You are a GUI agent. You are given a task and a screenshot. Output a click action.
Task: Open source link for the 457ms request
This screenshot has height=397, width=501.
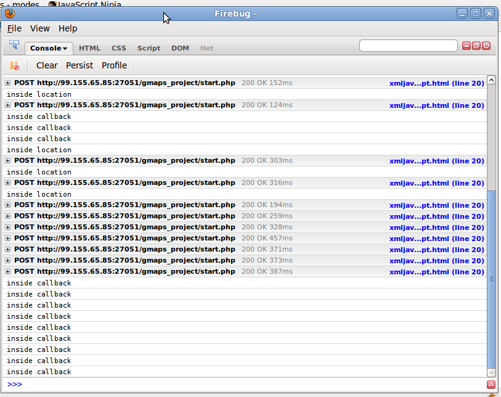(437, 239)
